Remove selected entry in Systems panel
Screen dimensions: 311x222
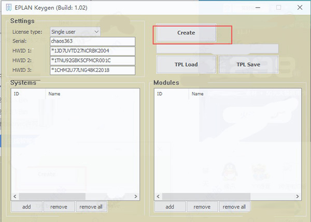point(59,207)
